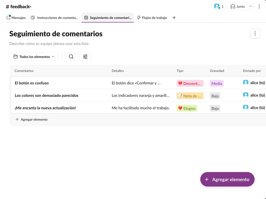Search the list with magnifier icon
The height and width of the screenshot is (199, 266).
pos(71,57)
